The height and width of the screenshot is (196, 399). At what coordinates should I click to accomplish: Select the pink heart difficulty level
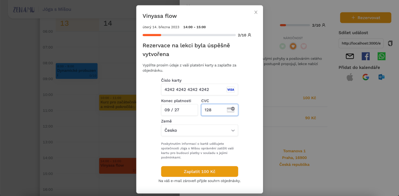[304, 46]
